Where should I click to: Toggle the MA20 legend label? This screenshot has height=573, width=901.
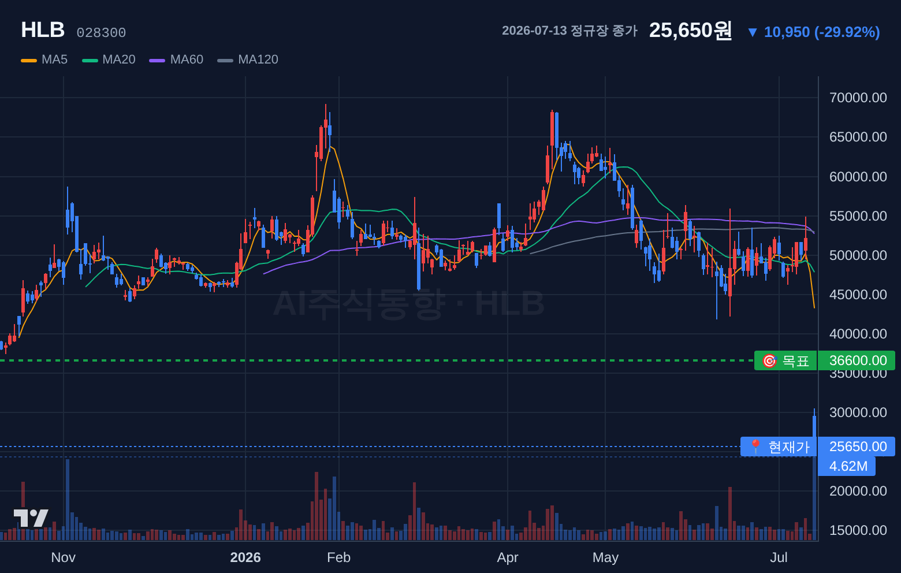point(119,59)
